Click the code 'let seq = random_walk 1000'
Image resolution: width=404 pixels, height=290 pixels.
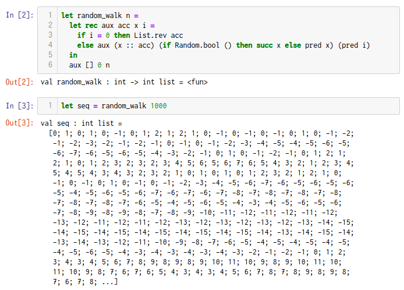pos(114,105)
